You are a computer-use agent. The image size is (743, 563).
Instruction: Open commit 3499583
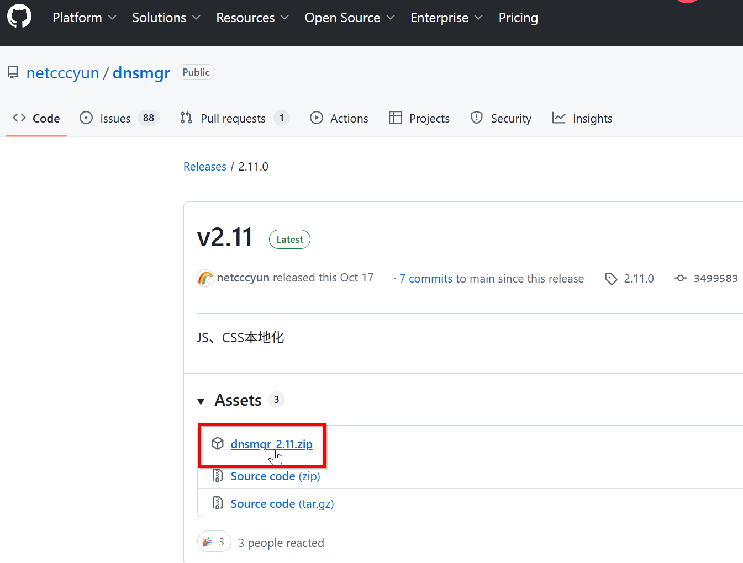[x=716, y=278]
